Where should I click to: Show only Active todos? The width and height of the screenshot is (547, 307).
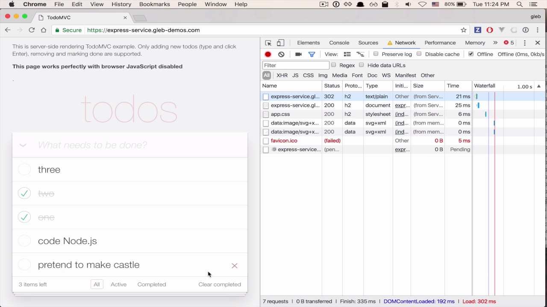[x=118, y=284]
